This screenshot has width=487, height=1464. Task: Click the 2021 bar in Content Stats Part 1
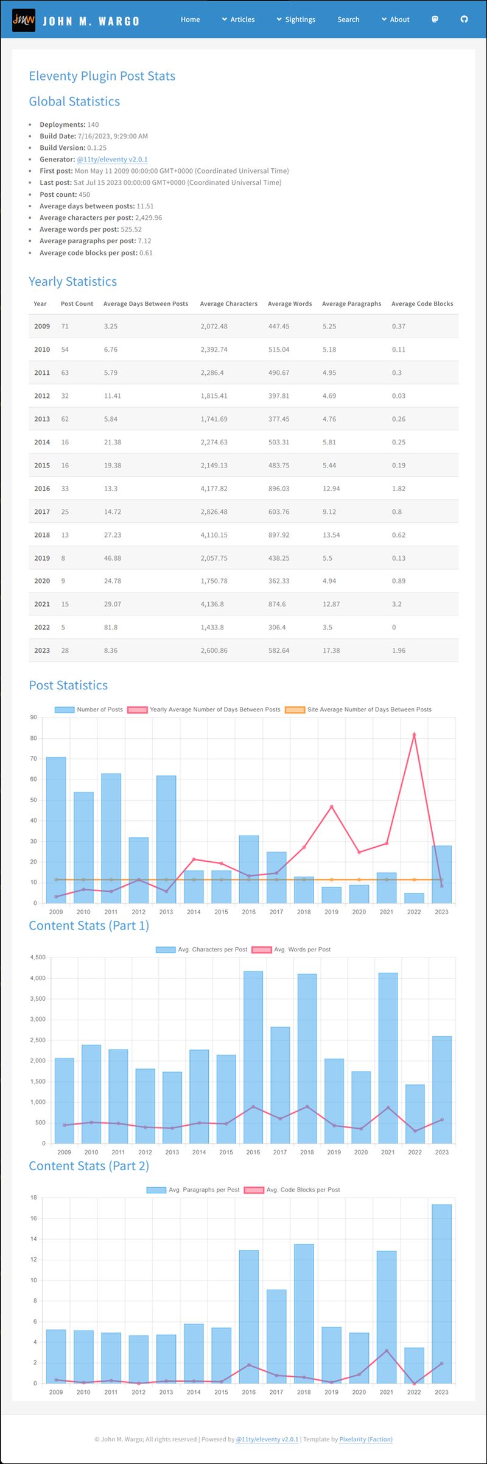388,1058
